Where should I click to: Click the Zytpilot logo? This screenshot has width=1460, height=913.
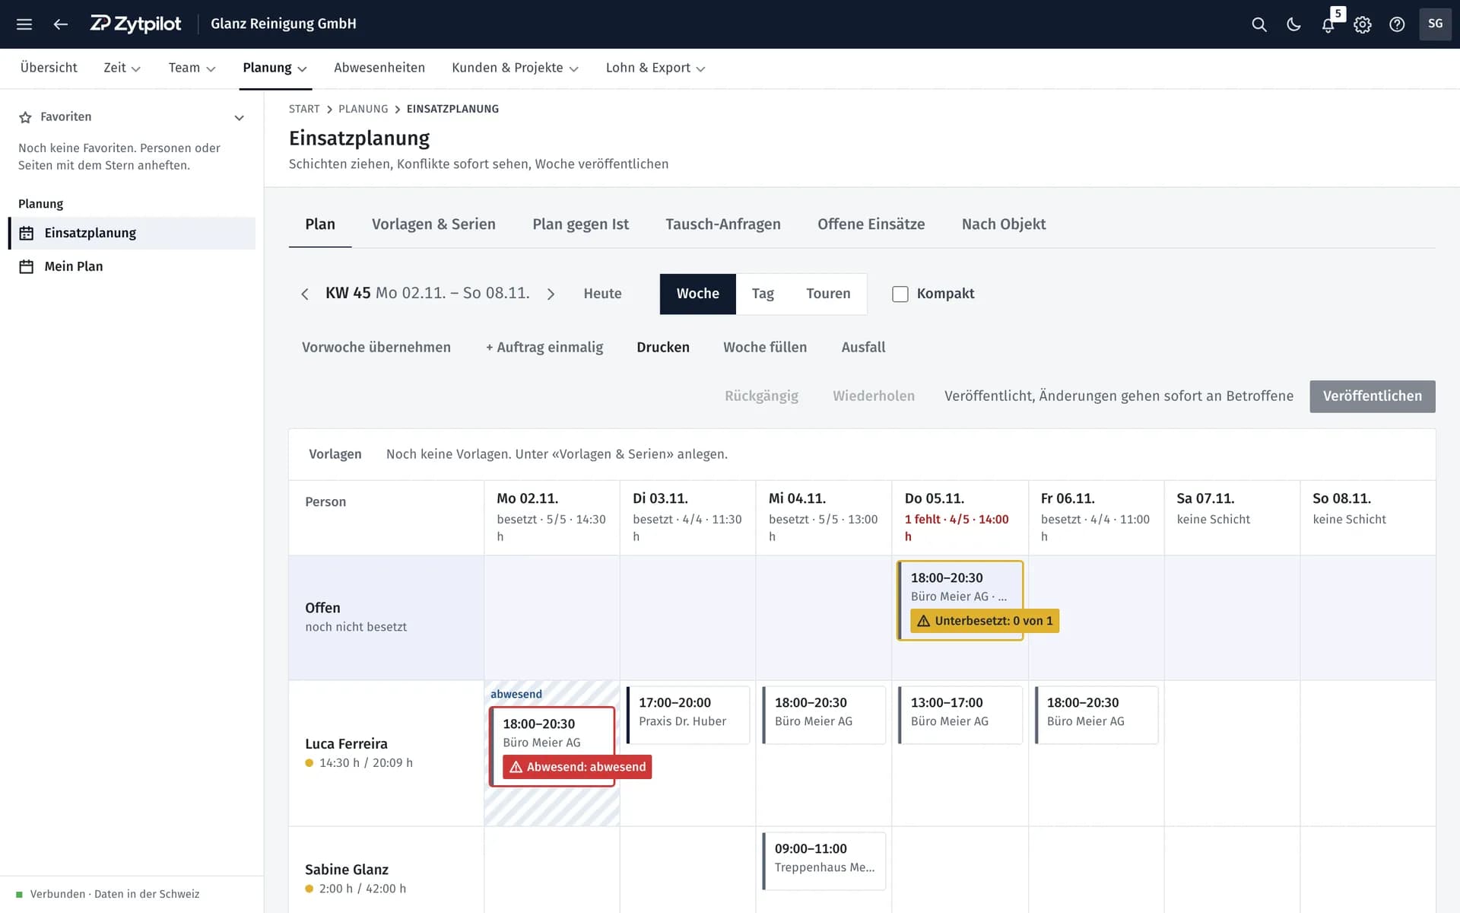(135, 24)
